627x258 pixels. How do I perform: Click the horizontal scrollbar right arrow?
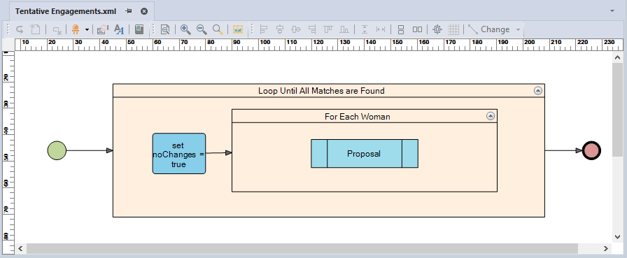tap(606, 249)
